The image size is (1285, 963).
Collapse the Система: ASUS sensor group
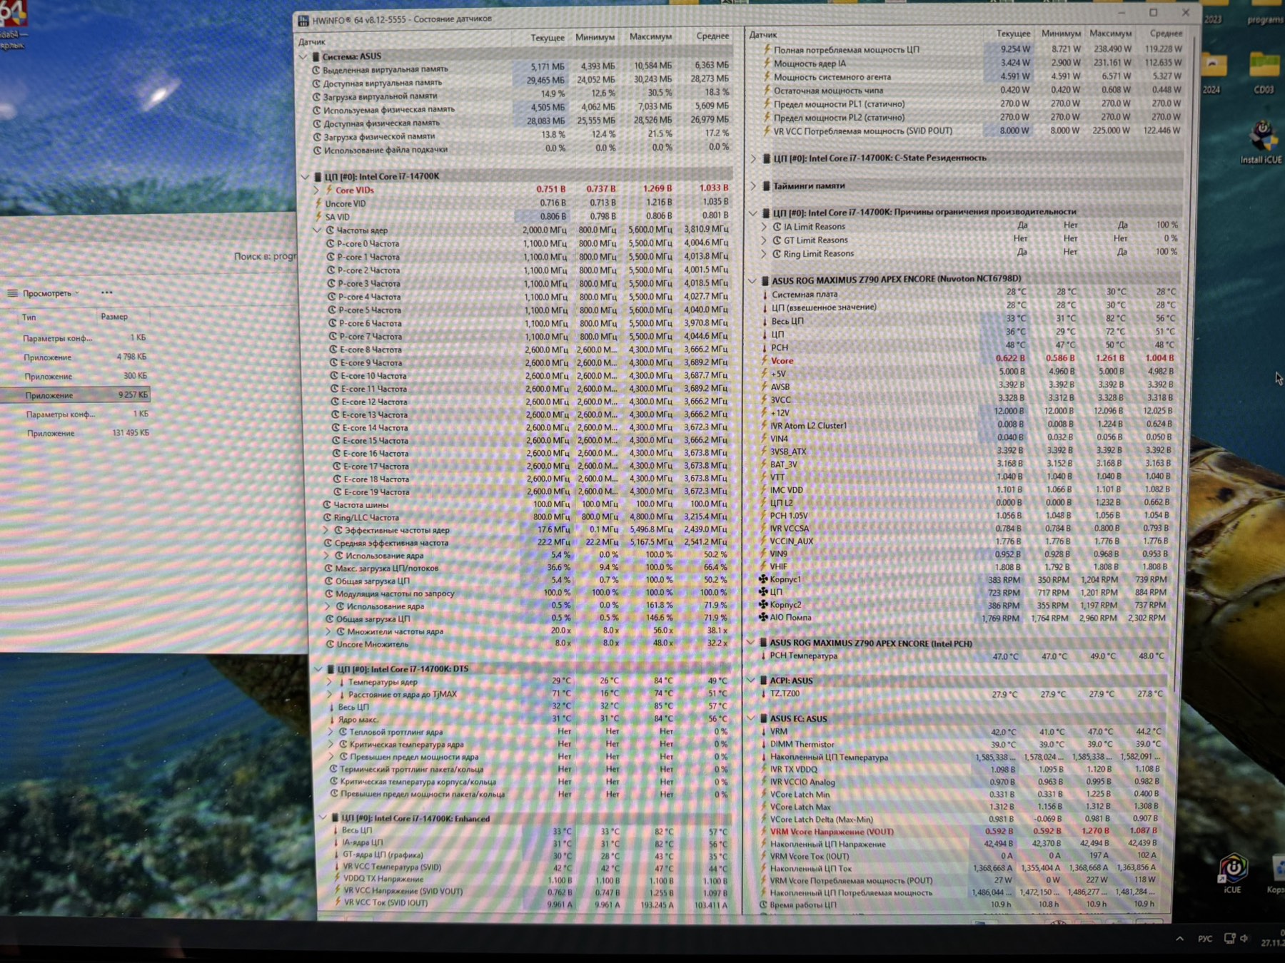303,56
